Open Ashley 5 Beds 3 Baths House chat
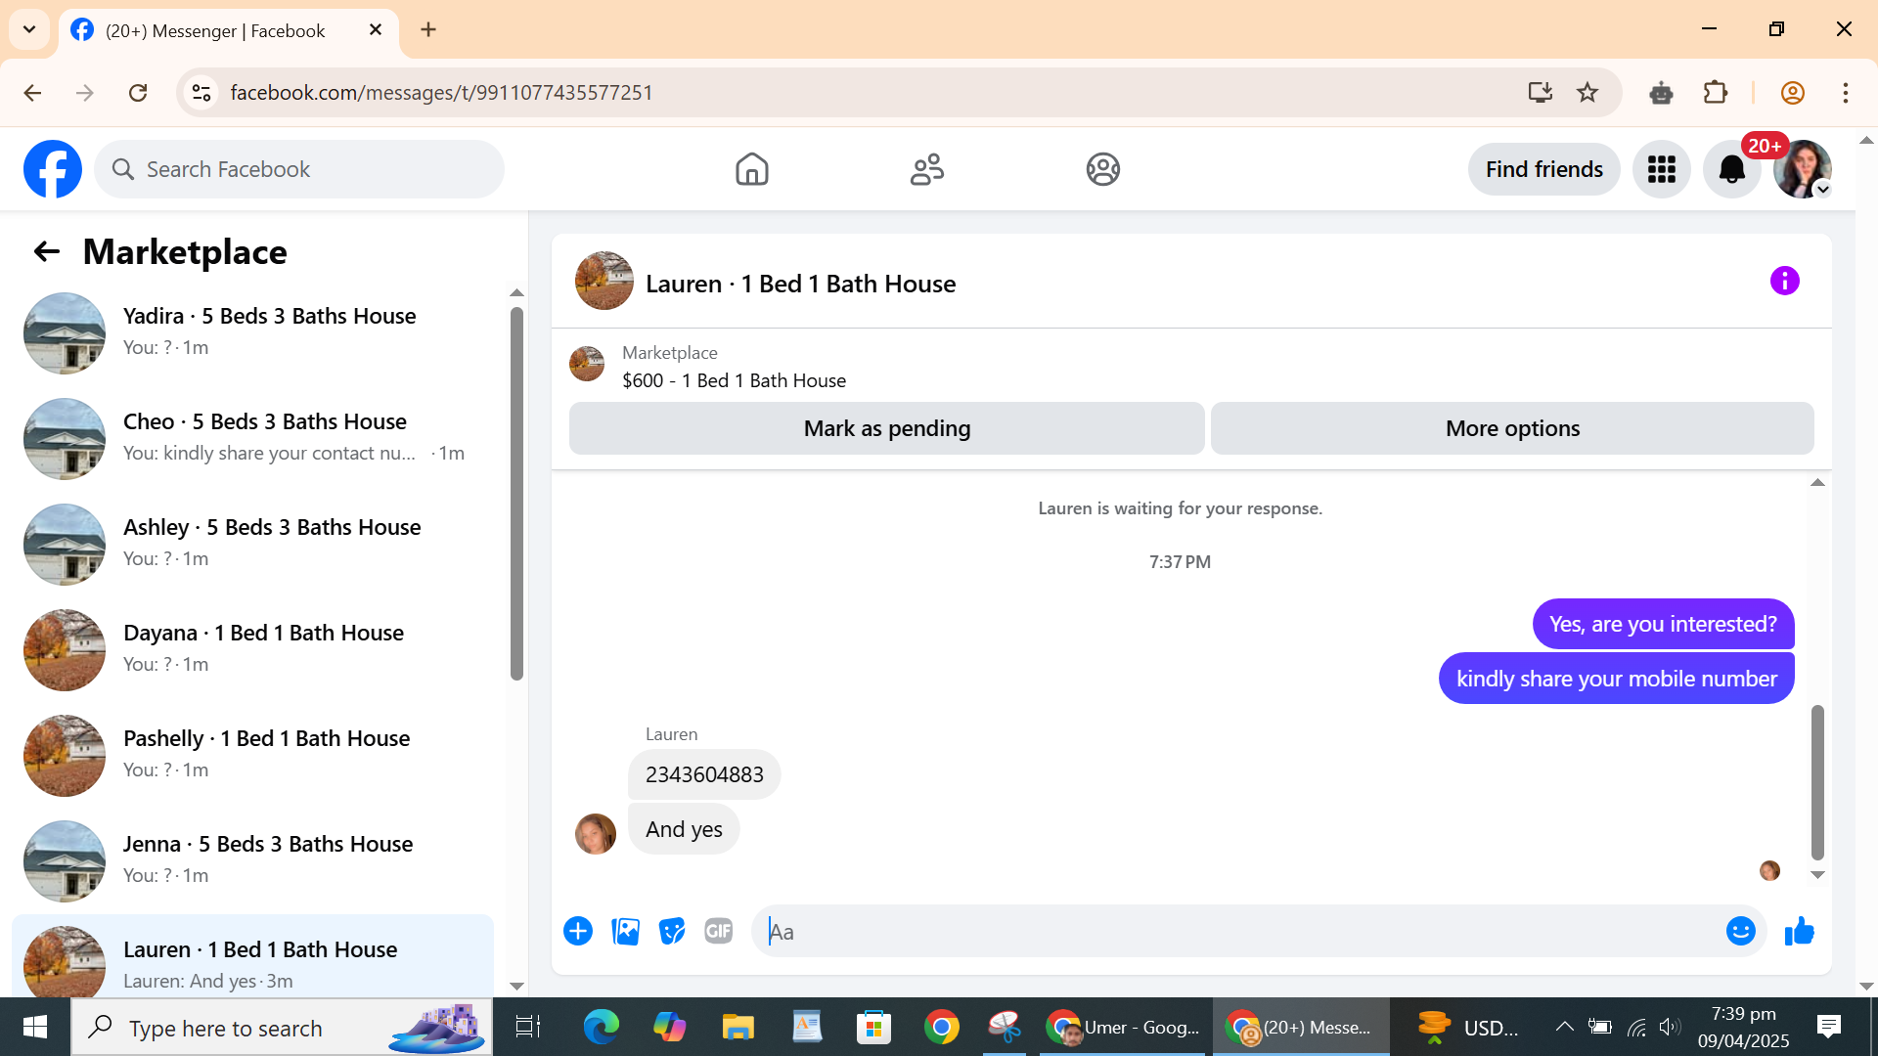The height and width of the screenshot is (1056, 1878). 252,544
